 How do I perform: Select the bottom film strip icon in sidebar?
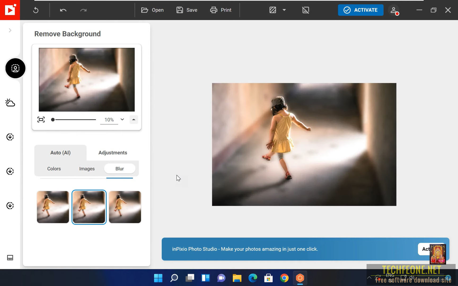10,258
